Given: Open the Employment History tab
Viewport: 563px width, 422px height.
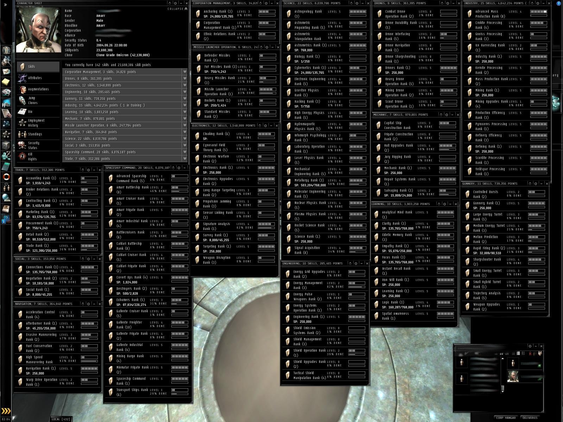Looking at the screenshot, I should pos(38,123).
